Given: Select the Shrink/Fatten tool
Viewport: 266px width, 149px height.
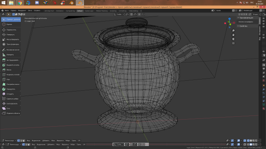Looking at the screenshot, I should (11, 103).
